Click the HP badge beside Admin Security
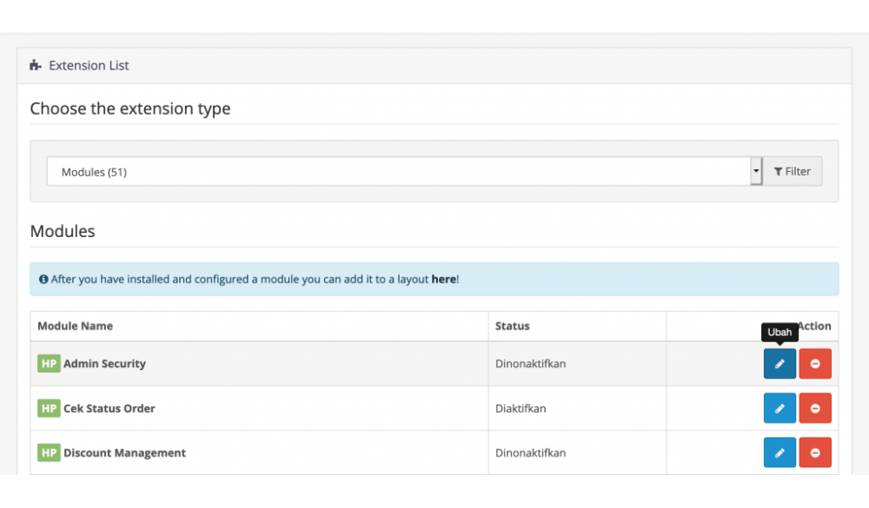869x508 pixels. click(49, 363)
